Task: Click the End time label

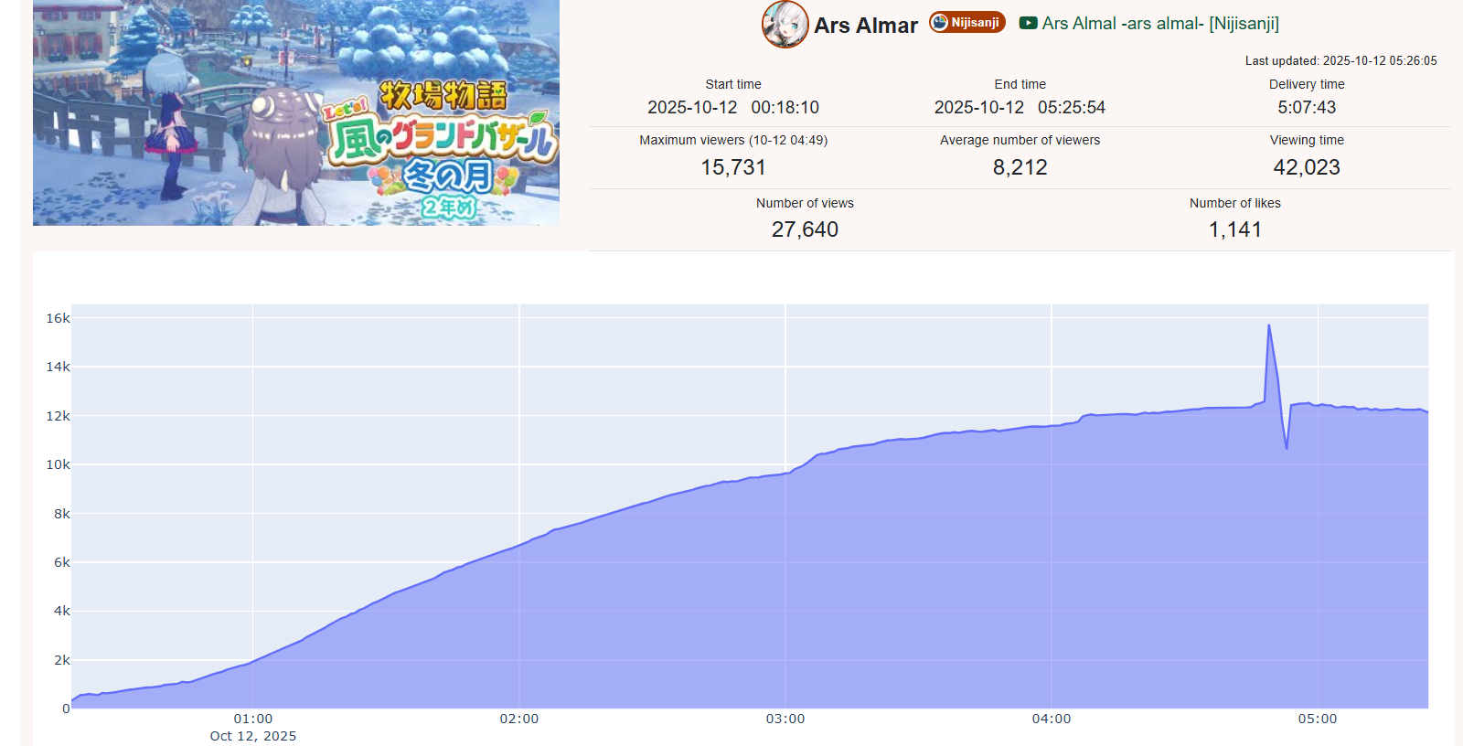Action: click(1020, 84)
